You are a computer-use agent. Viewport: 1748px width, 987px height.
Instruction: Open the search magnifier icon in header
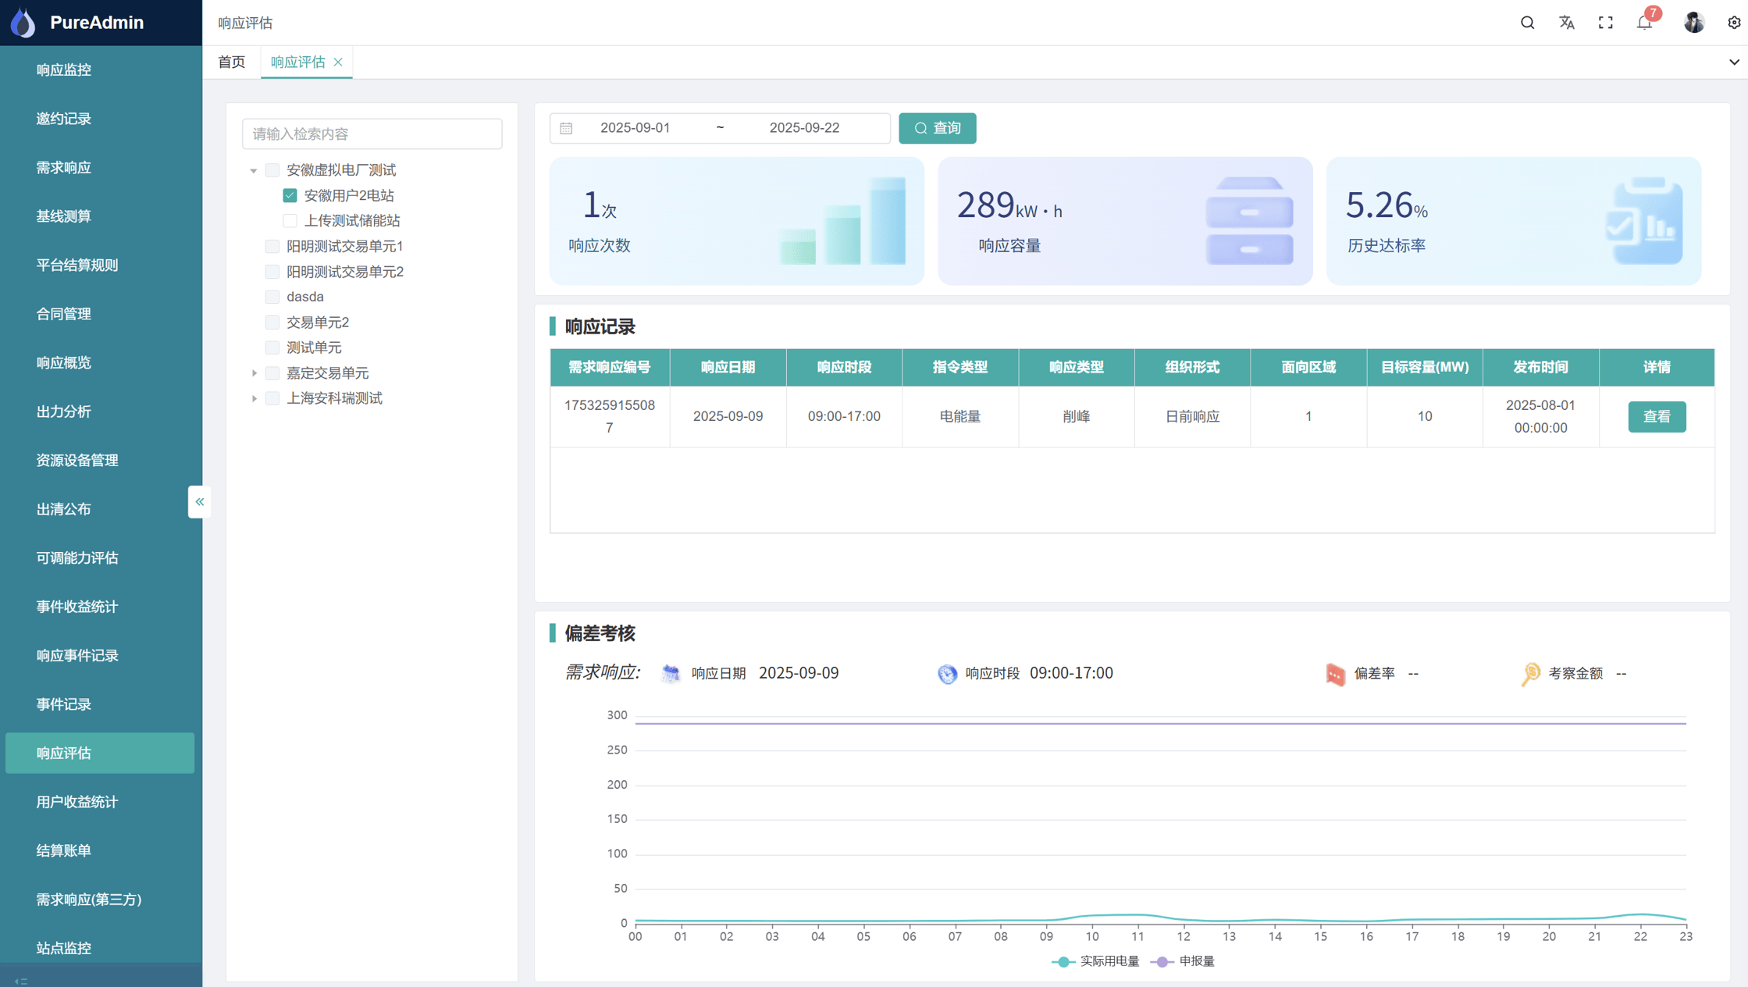[1527, 23]
